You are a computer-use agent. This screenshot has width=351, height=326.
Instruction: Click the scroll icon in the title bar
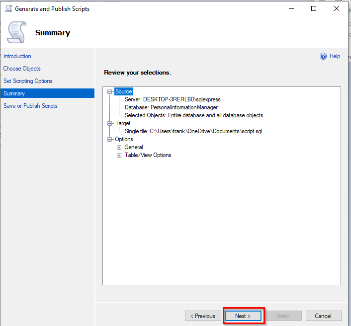click(8, 9)
